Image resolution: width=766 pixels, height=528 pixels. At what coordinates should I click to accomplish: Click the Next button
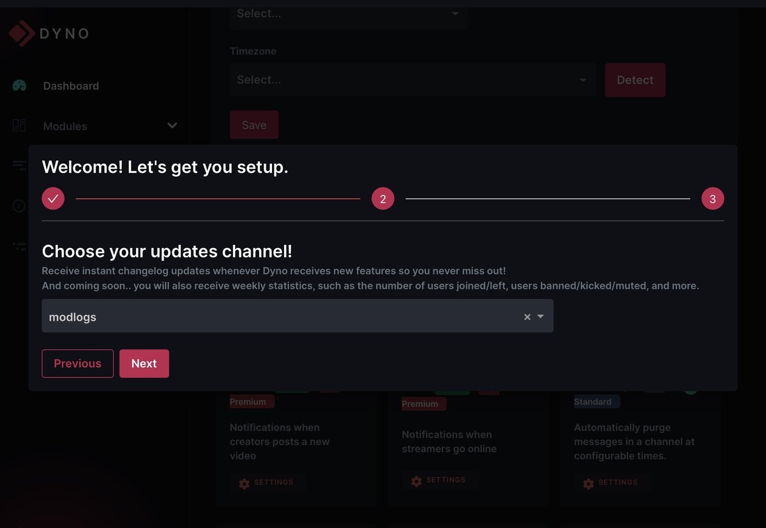144,363
